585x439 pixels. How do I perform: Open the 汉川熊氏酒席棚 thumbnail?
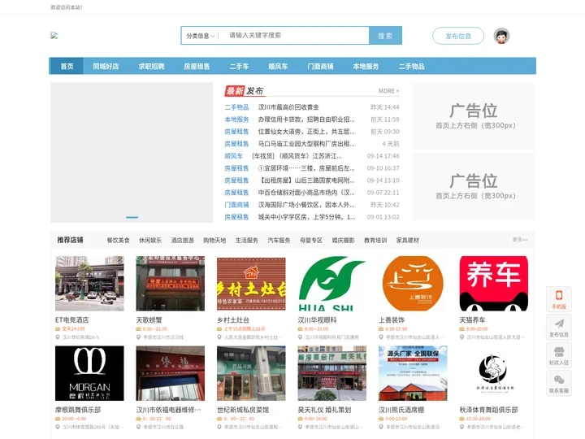(x=413, y=373)
